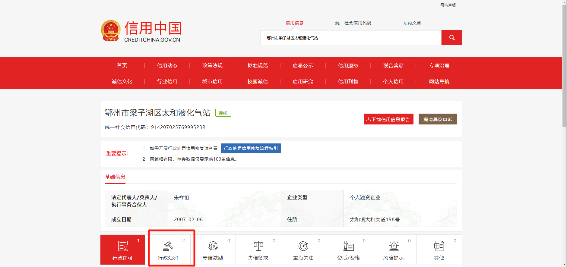
Task: Click the 存续 status badge
Action: pos(223,113)
